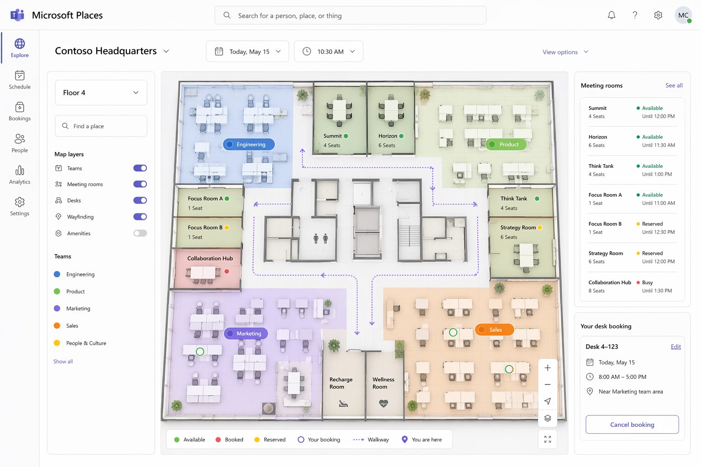
Task: Turn off the Teams map layer
Action: [140, 168]
